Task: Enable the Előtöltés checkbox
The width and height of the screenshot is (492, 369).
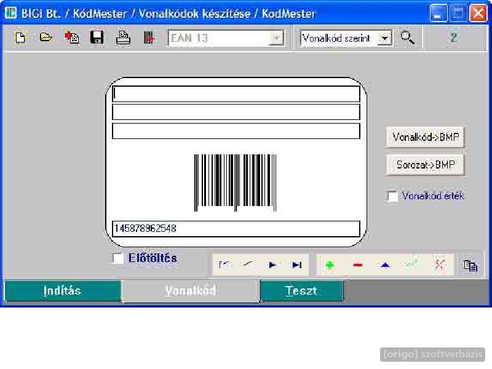Action: pos(118,258)
